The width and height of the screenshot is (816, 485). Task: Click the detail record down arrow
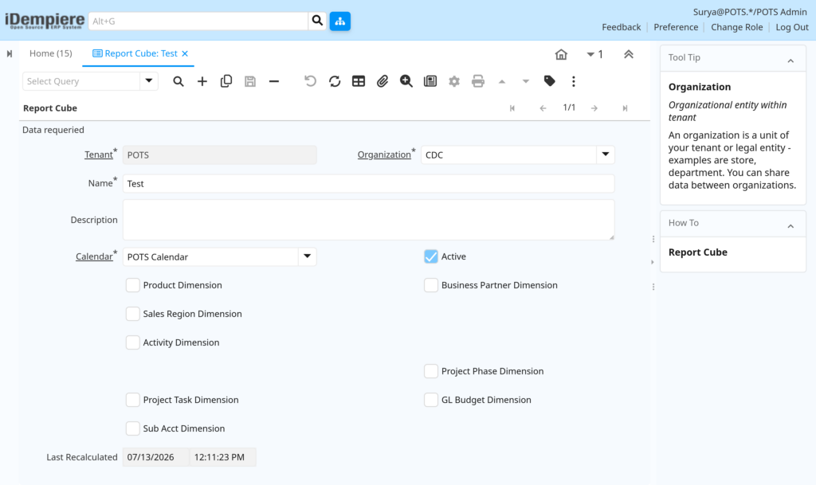click(526, 81)
